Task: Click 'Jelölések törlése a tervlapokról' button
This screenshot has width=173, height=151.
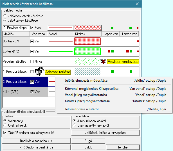Action: 105,132
